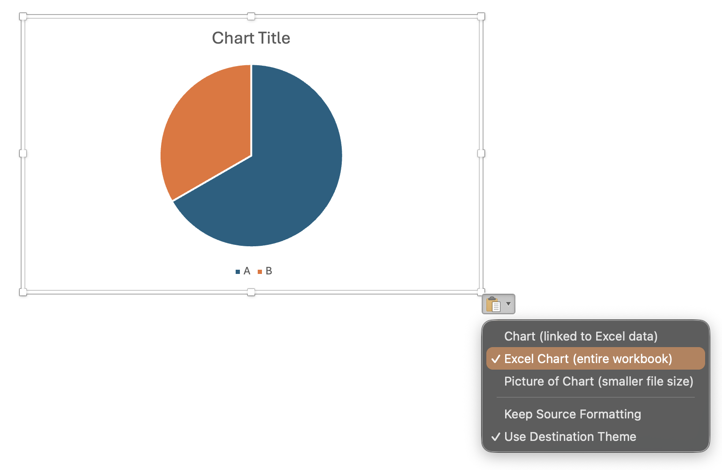Toggle Use Destination Theme option
Screen dimensions: 722x470
pos(570,437)
